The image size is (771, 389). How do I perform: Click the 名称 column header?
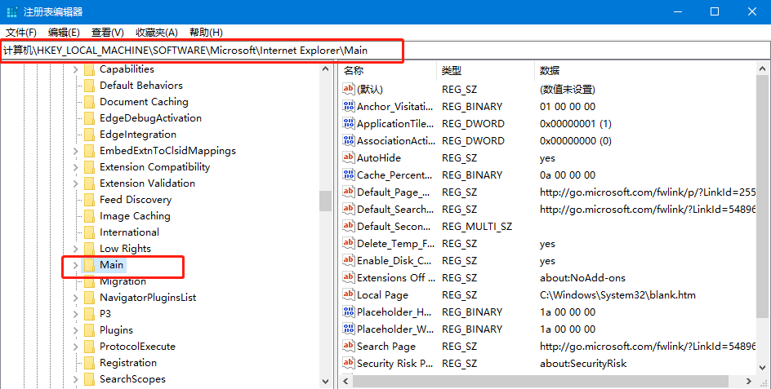click(x=354, y=71)
